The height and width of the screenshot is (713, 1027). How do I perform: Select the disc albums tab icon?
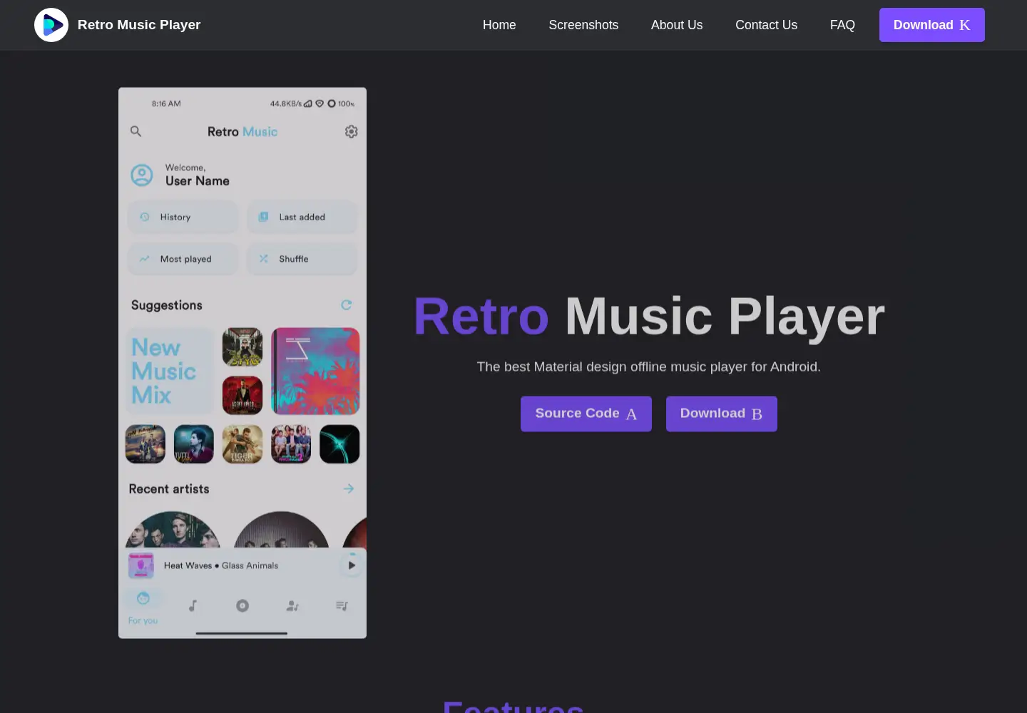242,605
